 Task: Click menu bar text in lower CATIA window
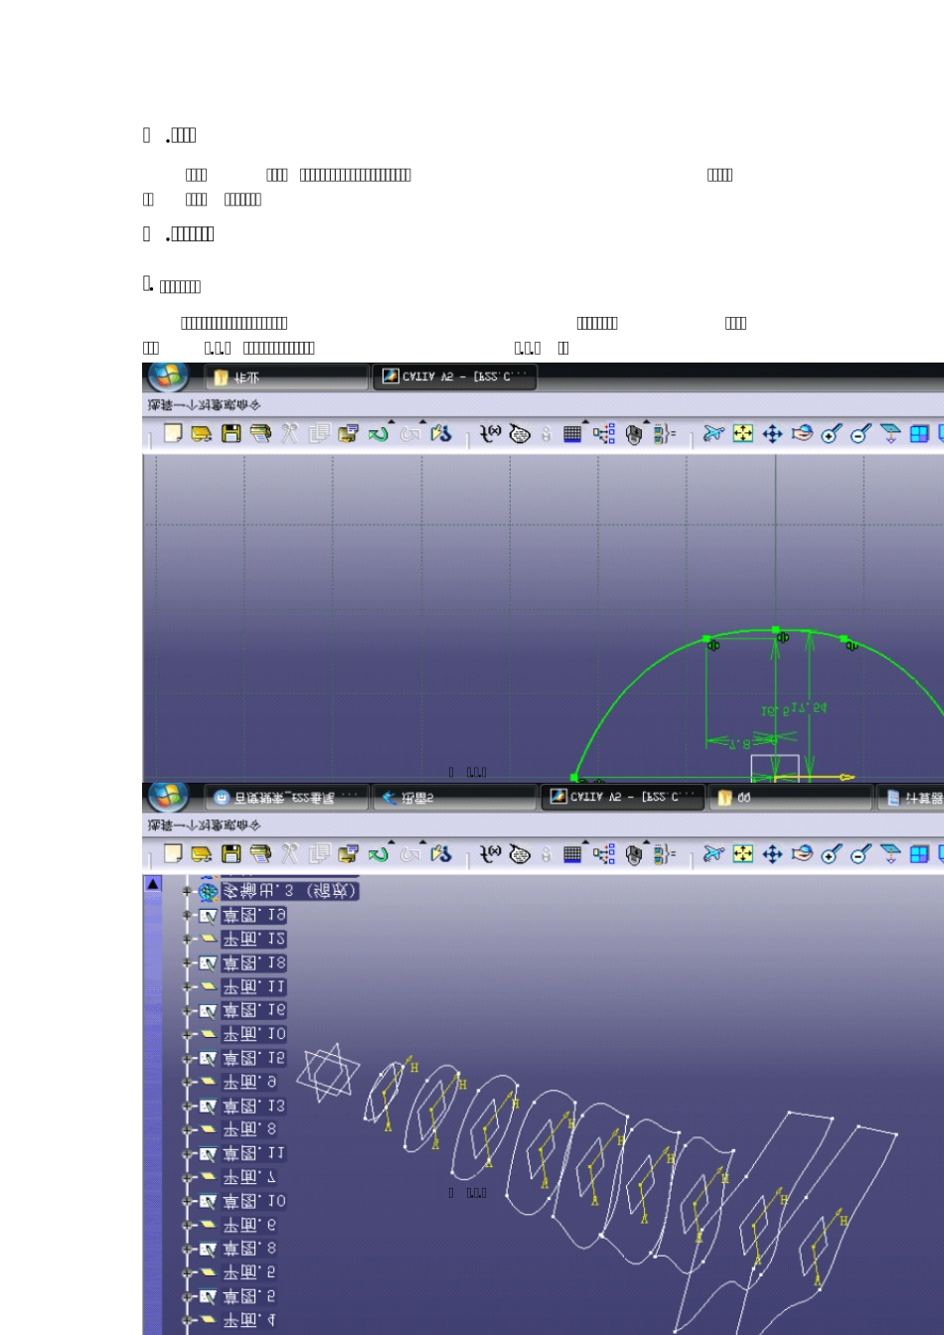205,825
